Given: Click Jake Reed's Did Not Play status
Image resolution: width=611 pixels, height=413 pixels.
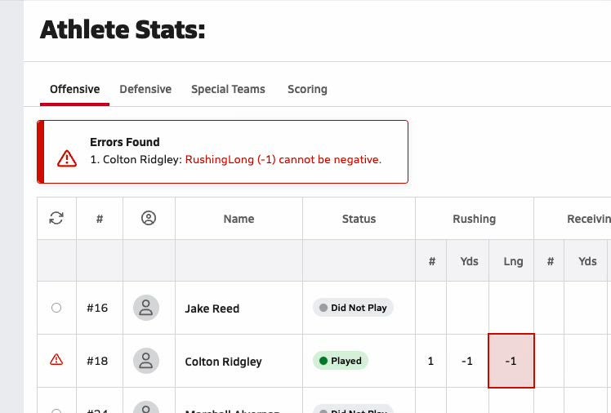Looking at the screenshot, I should pyautogui.click(x=353, y=308).
